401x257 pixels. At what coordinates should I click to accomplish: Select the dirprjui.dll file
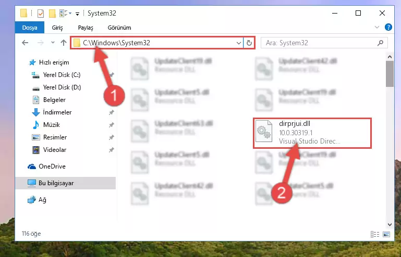pos(312,133)
